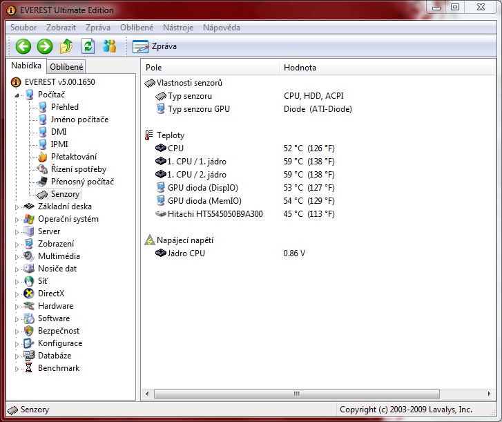502x422 pixels.
Task: Click the Konfigurace icon
Action: click(x=29, y=343)
